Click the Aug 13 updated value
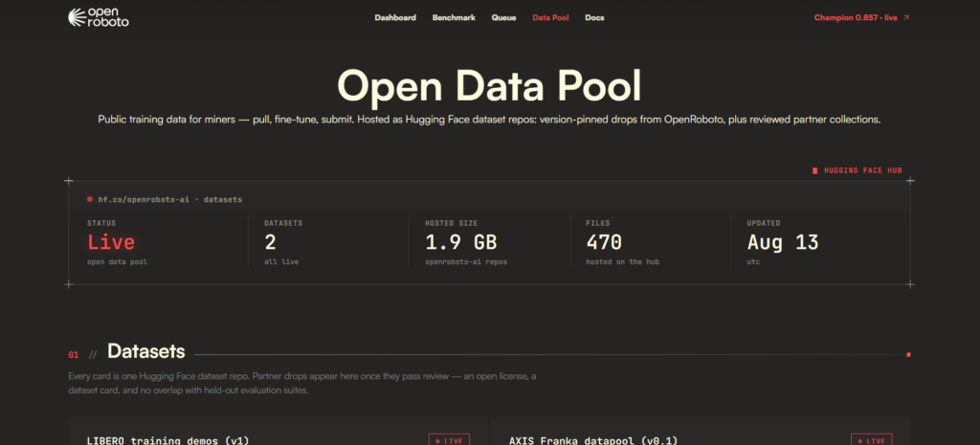 click(783, 242)
